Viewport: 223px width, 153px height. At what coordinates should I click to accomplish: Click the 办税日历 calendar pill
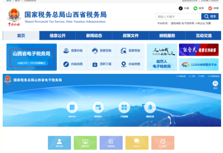tap(32, 63)
